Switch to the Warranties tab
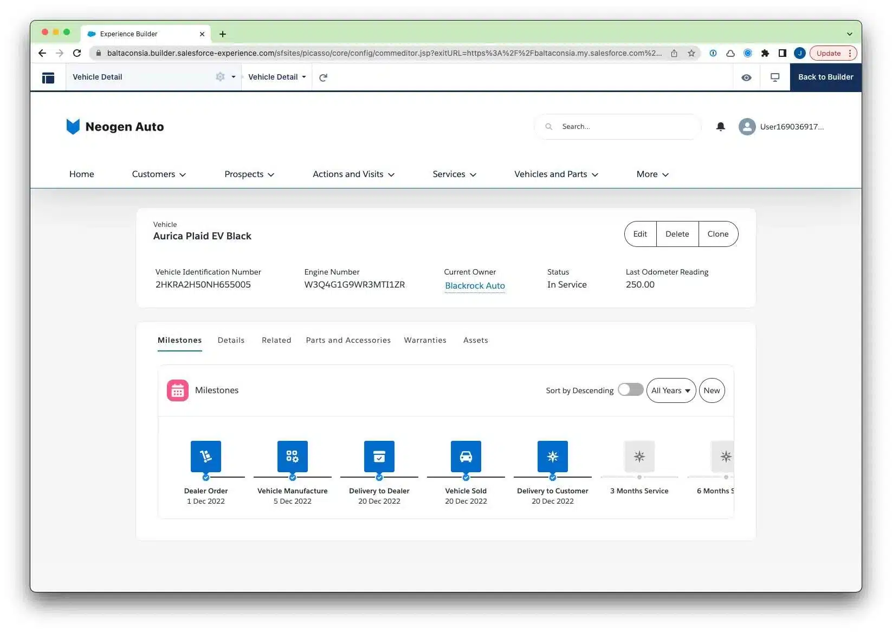This screenshot has height=632, width=892. click(x=425, y=340)
